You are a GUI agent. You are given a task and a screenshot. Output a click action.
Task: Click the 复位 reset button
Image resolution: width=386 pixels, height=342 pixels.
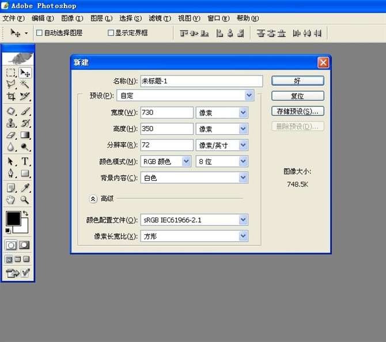298,96
